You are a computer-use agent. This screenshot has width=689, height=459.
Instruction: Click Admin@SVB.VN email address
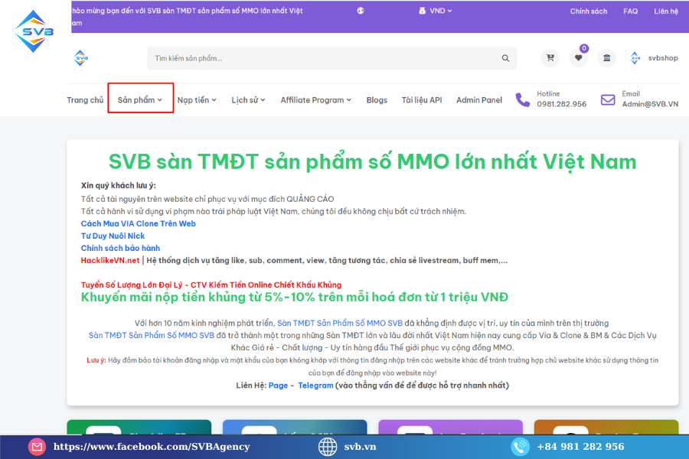(650, 104)
